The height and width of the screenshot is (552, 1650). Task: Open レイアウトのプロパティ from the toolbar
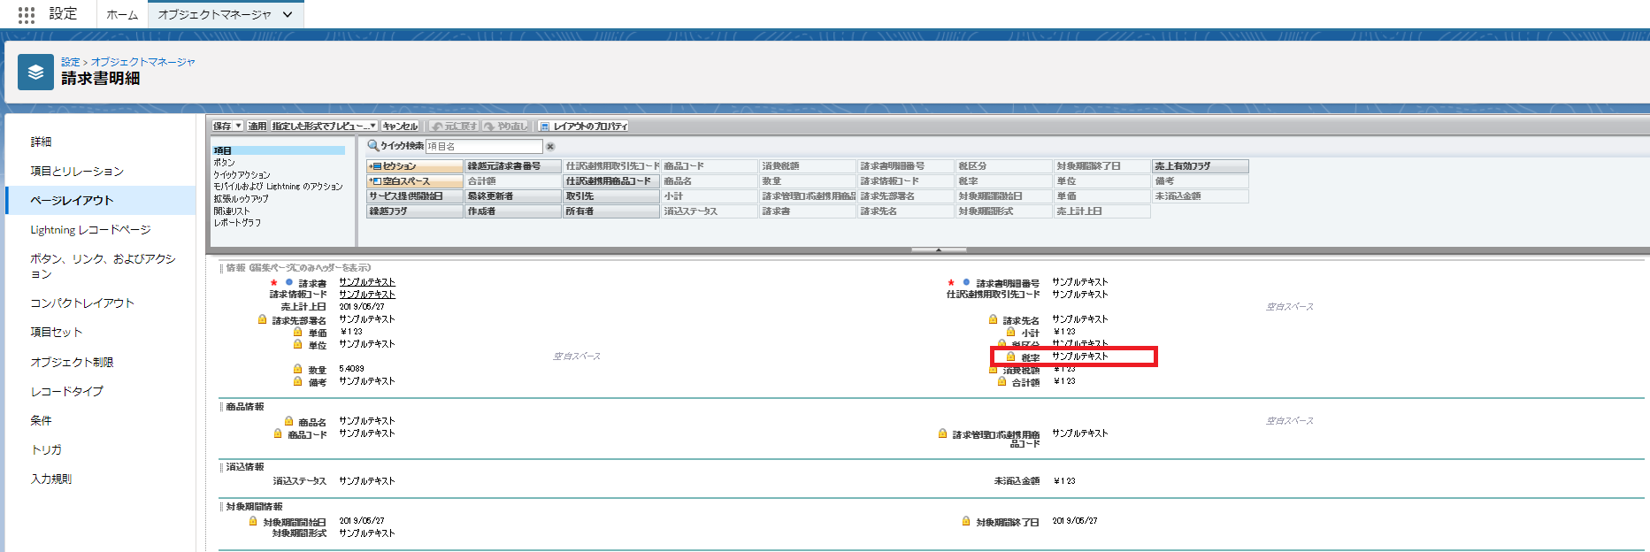(x=584, y=126)
